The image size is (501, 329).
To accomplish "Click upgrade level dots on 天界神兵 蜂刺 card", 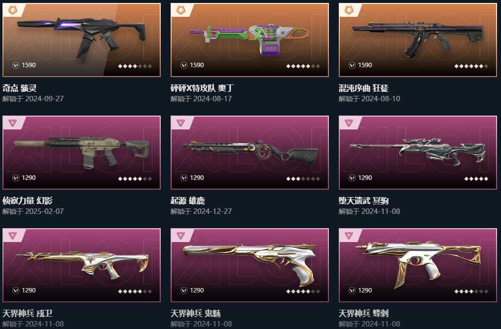I will click(x=471, y=291).
